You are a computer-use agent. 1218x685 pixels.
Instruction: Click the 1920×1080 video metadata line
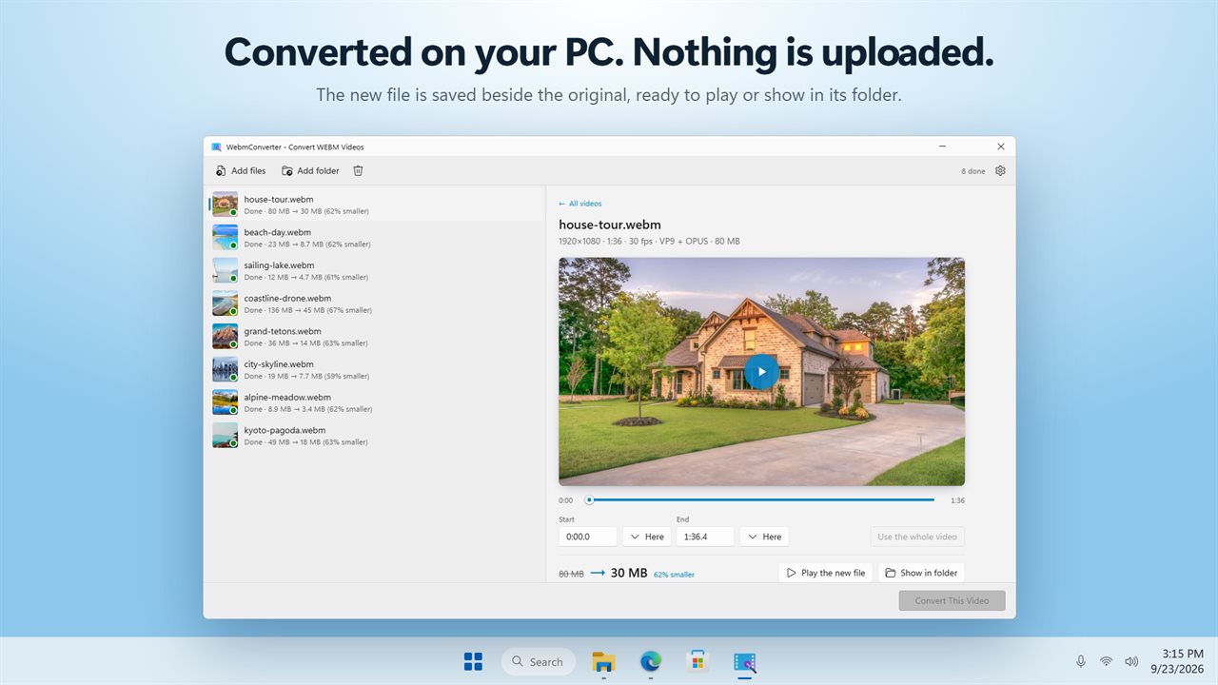(x=649, y=242)
